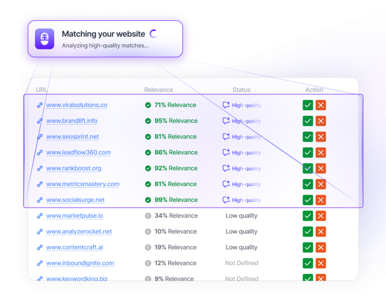Click the chain icon beside www.viralsolutions.co

tap(40, 105)
